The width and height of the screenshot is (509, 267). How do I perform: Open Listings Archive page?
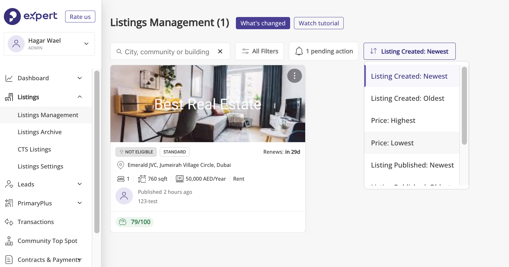tap(39, 132)
